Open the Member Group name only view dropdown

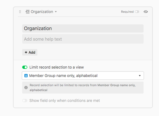pos(83,76)
